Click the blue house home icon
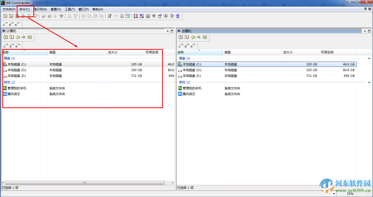The image size is (373, 197). (178, 16)
